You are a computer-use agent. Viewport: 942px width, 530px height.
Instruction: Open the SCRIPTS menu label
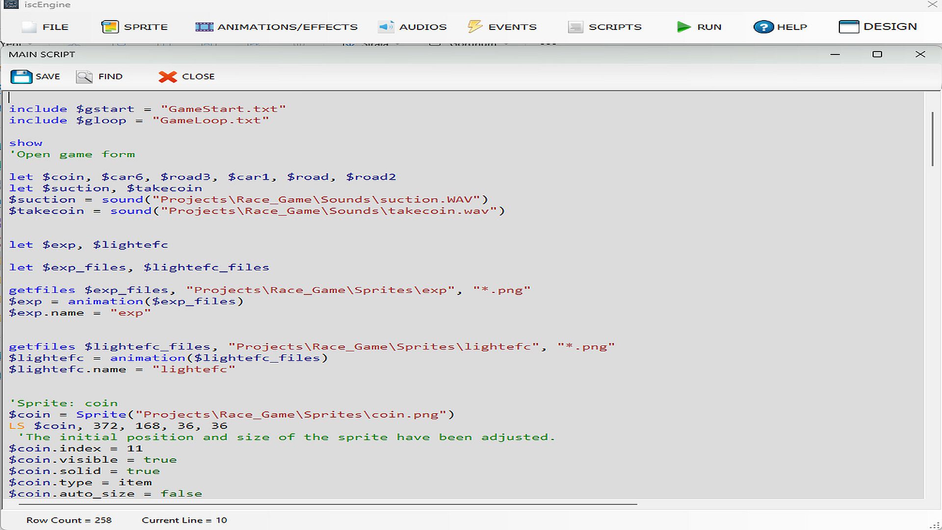coord(615,27)
